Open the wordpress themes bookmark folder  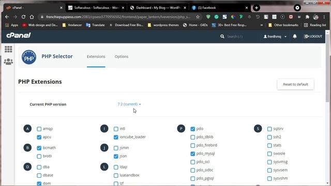163,25
